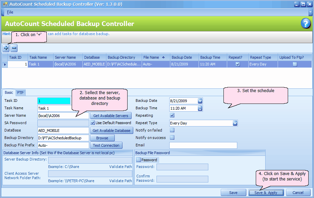This screenshot has height=198, width=314.
Task: Click the DataBase input field
Action: [63, 131]
